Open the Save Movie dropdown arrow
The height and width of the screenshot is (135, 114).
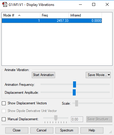pos(109,75)
